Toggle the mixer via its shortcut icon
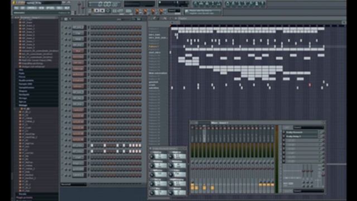 coord(219,3)
